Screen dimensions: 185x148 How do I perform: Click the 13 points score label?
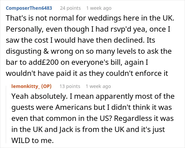(70, 86)
